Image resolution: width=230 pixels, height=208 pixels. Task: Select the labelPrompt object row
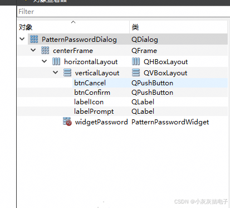(x=123, y=112)
